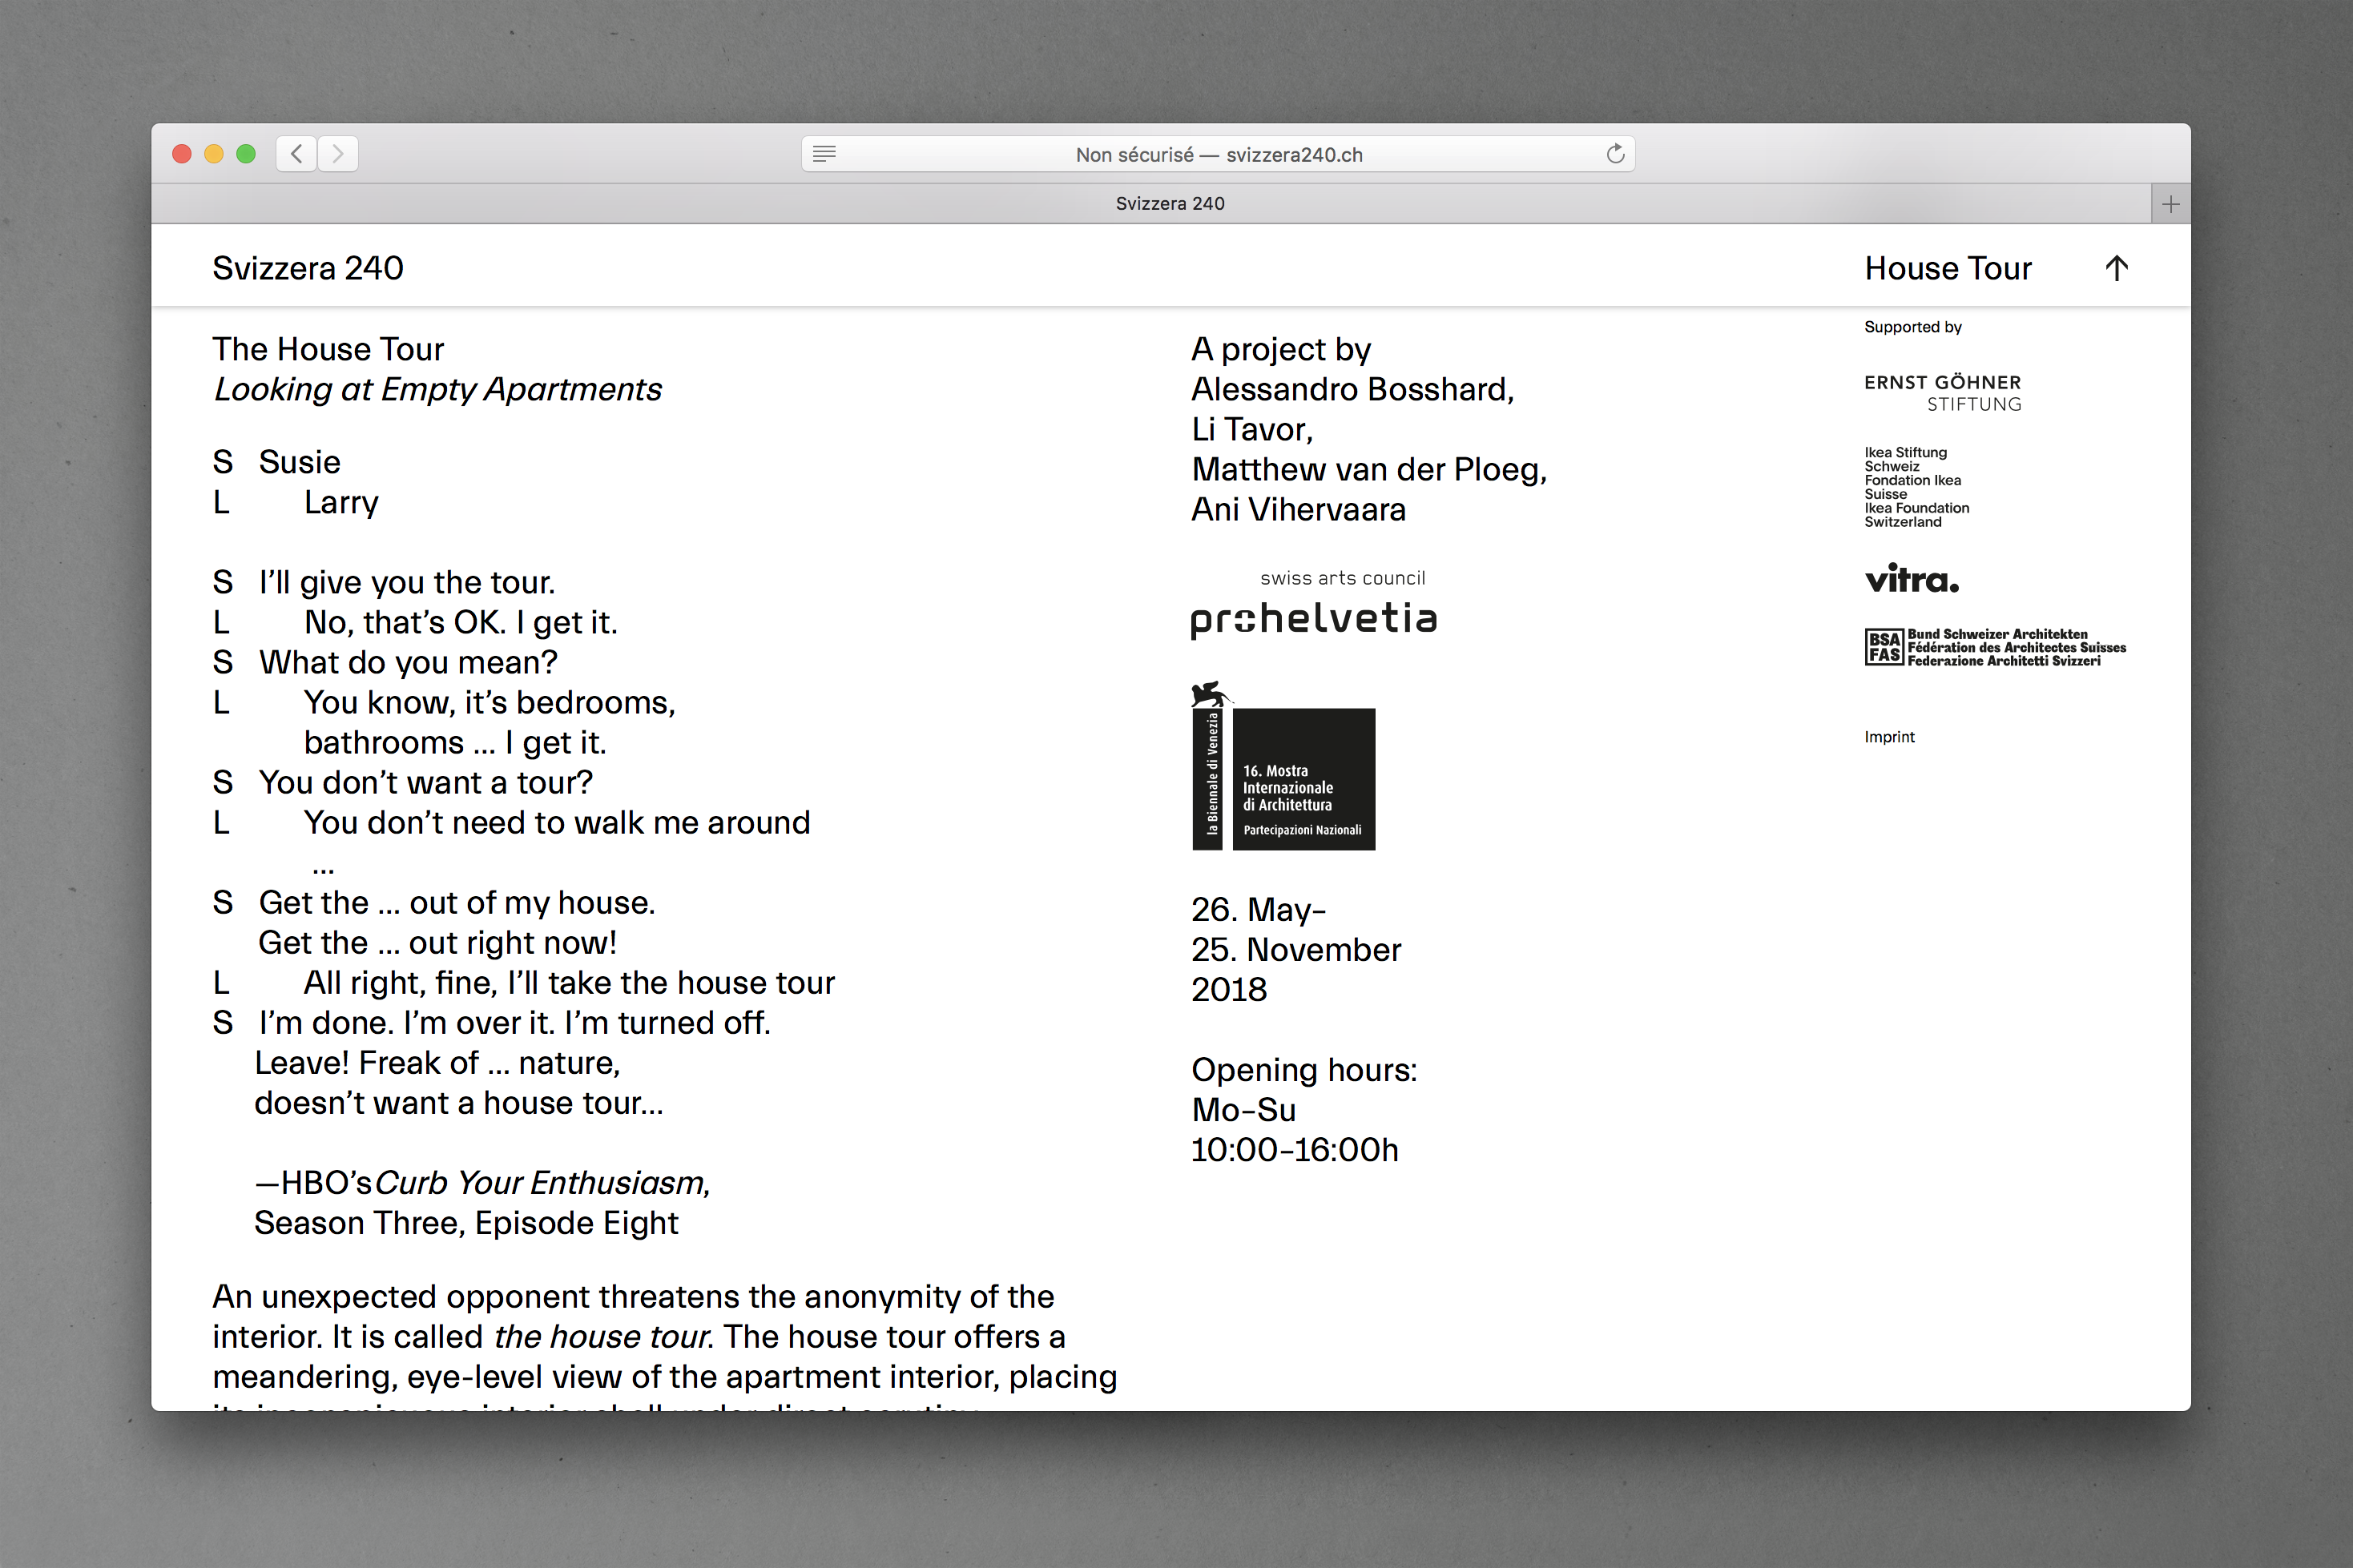
Task: Click the Ikea Stiftung Schweiz text logo
Action: [x=1916, y=487]
